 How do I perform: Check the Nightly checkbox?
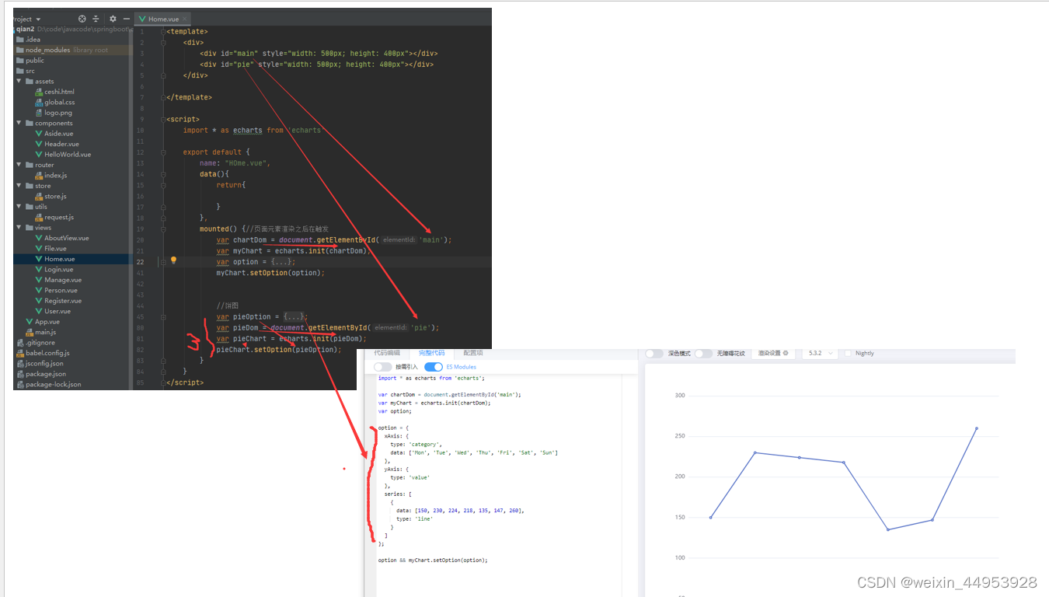click(x=848, y=353)
